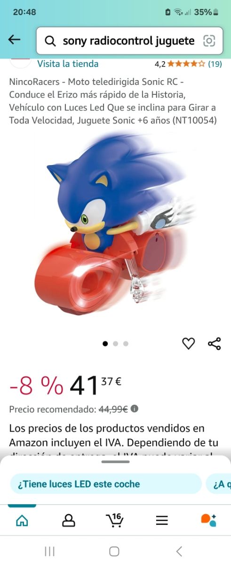The height and width of the screenshot is (566, 231).
Task: Tap Android system back button
Action: [x=179, y=551]
